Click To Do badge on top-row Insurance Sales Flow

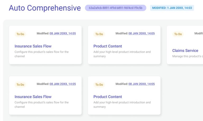pyautogui.click(x=20, y=34)
